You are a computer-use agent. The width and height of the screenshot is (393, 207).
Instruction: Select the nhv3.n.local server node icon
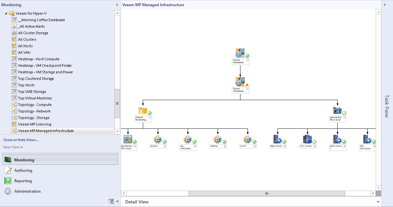click(337, 139)
